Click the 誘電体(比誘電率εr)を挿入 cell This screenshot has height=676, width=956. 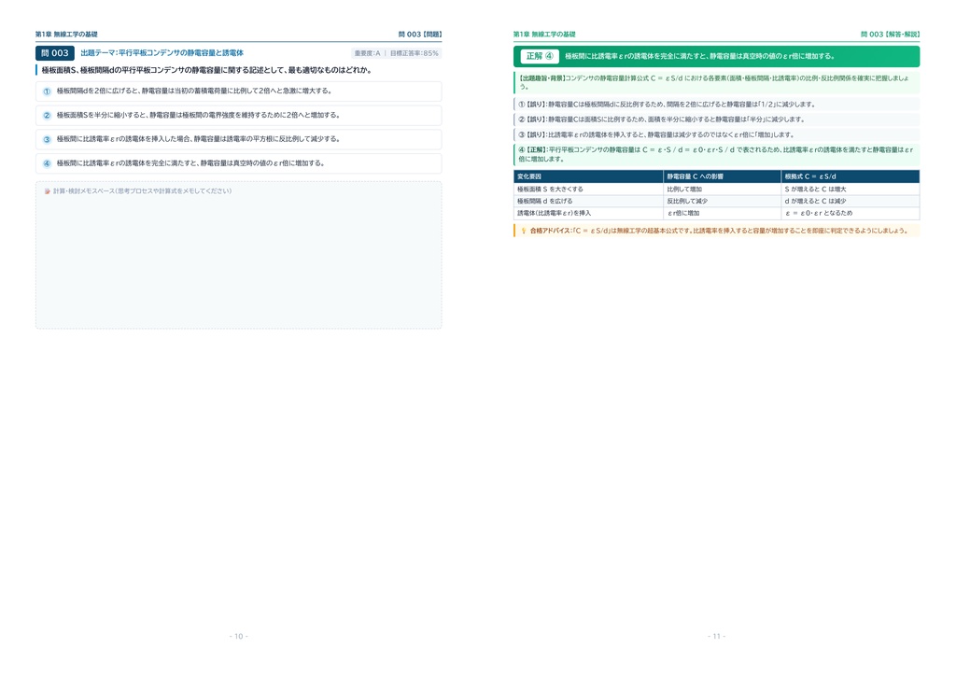(x=588, y=213)
